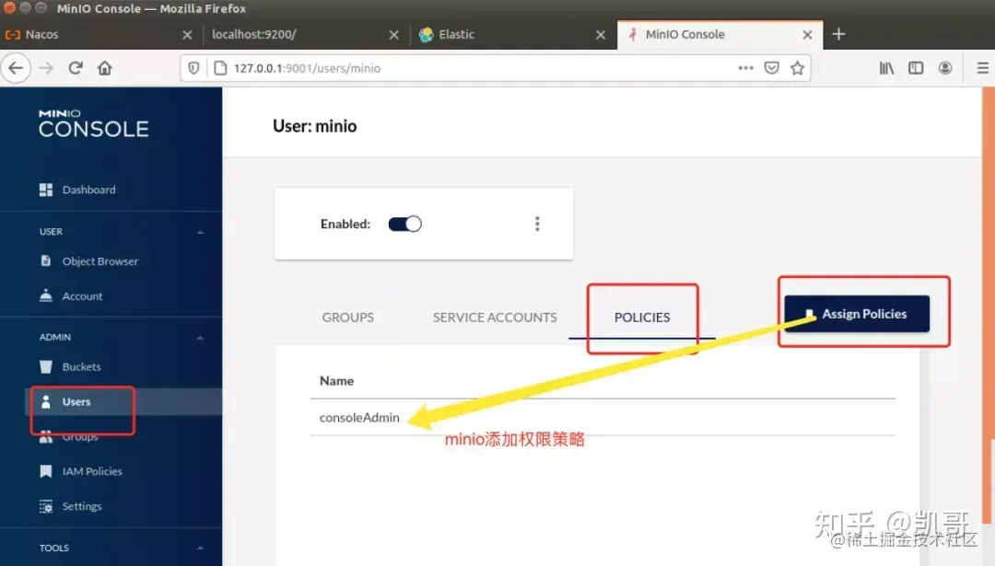995x566 pixels.
Task: Click the User: minio page heading
Action: point(315,126)
